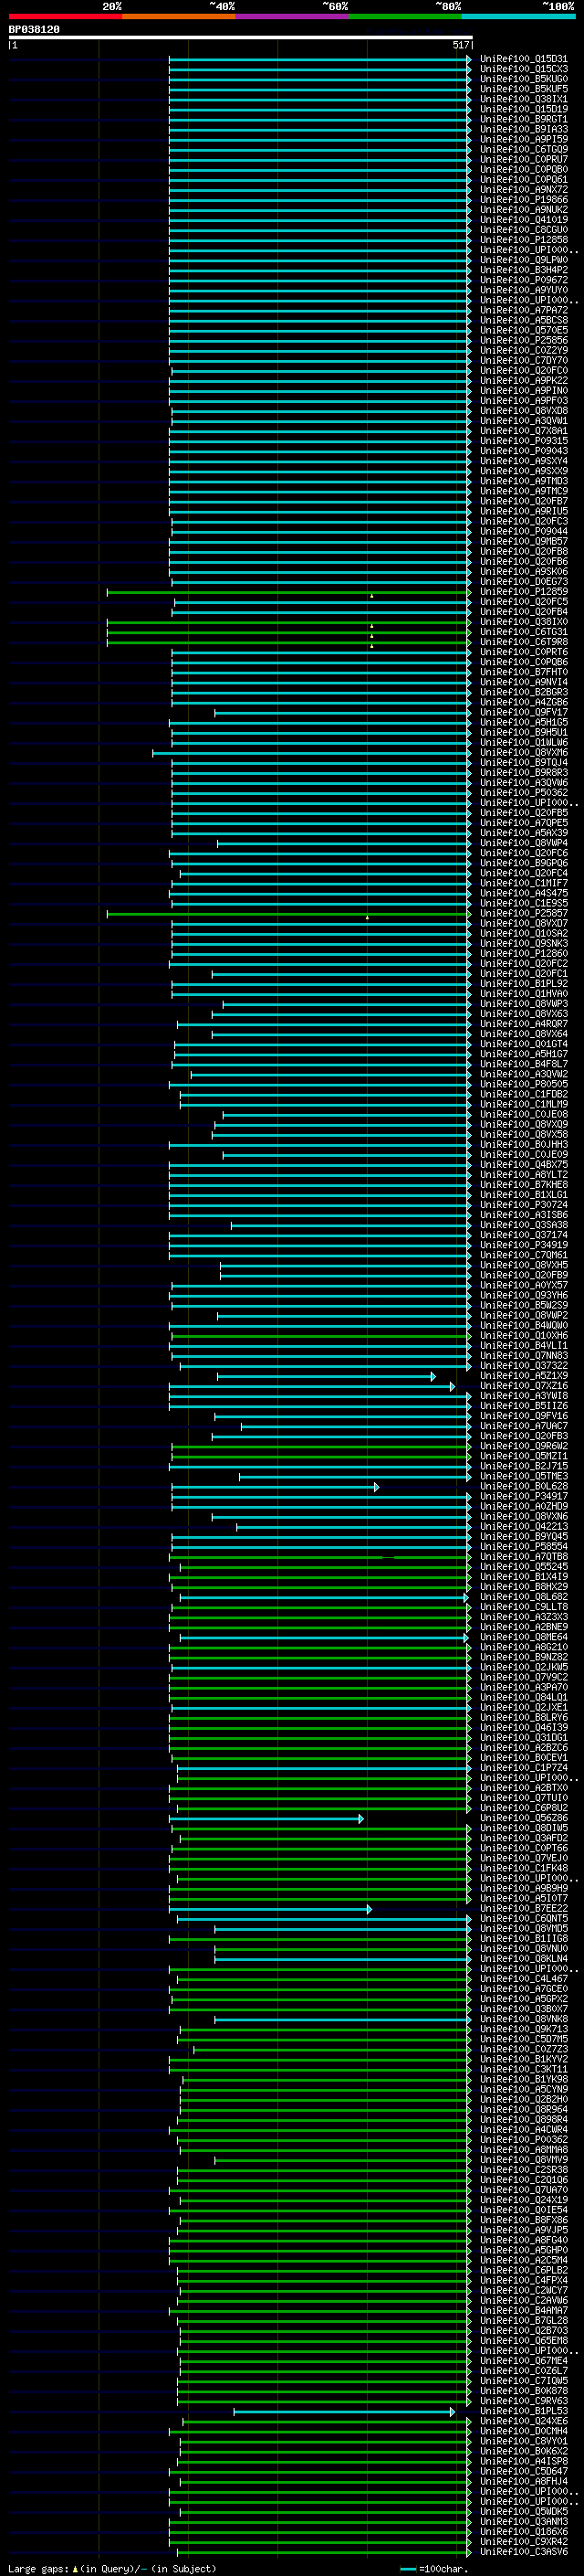Select hit UniRef100_A5AX39
Screen dimensions: 584x2576
tap(524, 833)
